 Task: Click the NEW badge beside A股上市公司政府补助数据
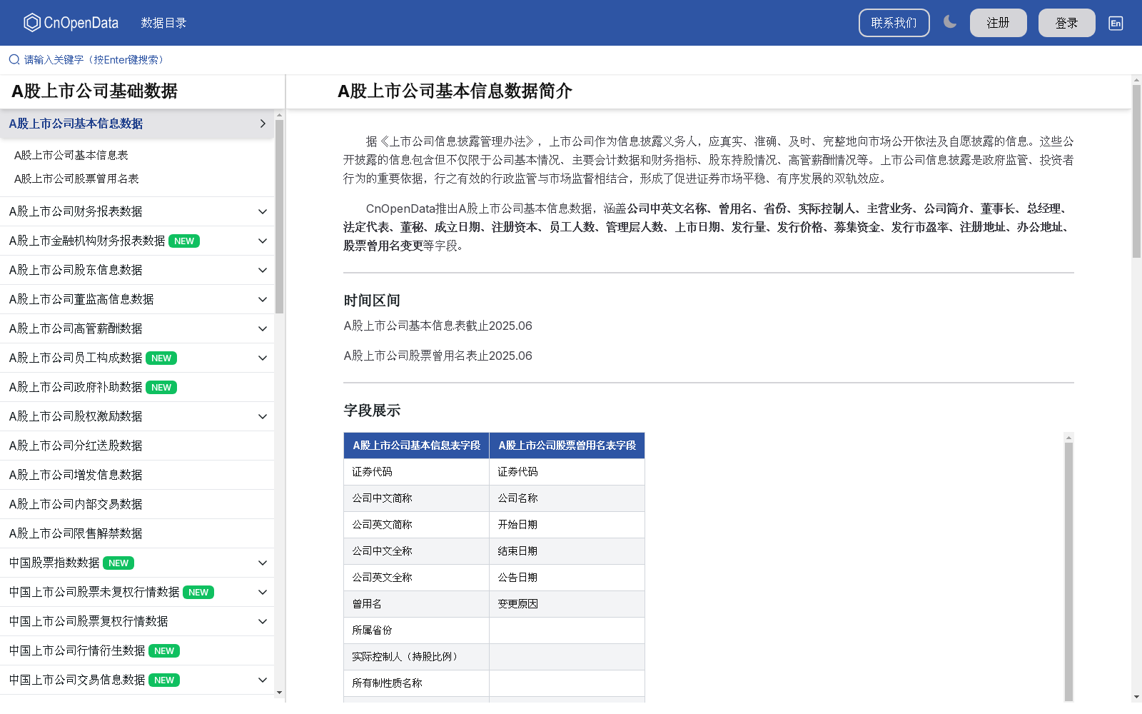coord(161,387)
